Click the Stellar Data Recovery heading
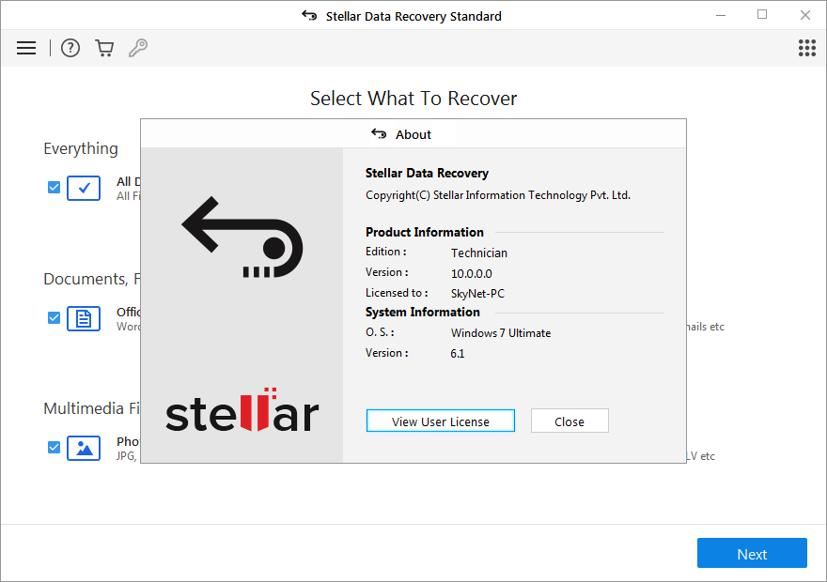Screen dimensions: 827x582 pos(427,174)
